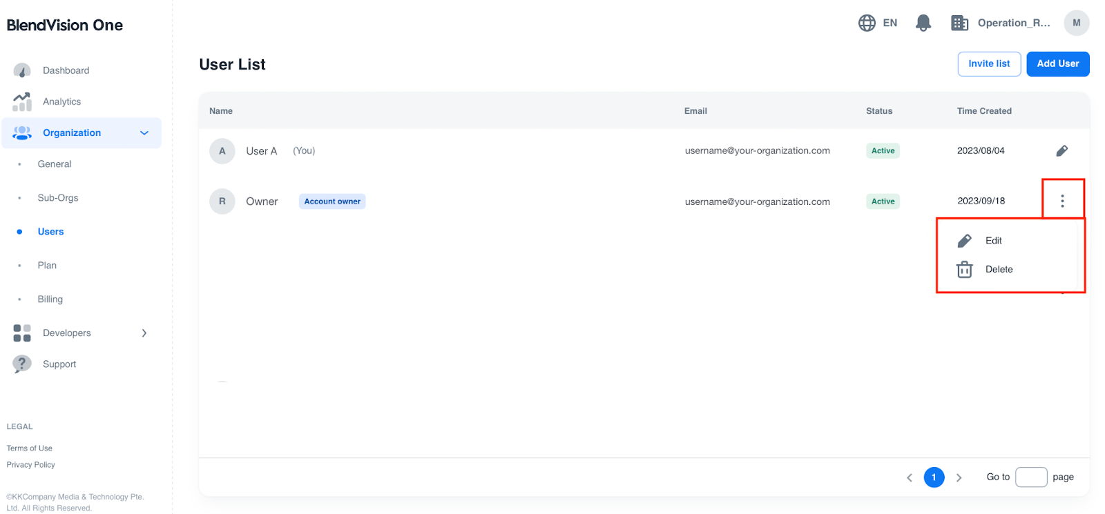Click the M profile avatar
This screenshot has height=514, width=1105.
point(1076,23)
